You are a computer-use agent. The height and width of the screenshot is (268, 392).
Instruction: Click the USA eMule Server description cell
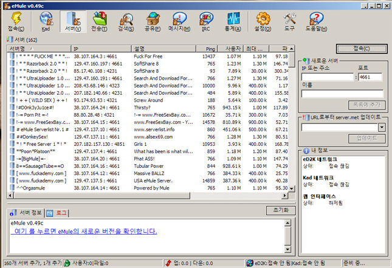[153, 180]
